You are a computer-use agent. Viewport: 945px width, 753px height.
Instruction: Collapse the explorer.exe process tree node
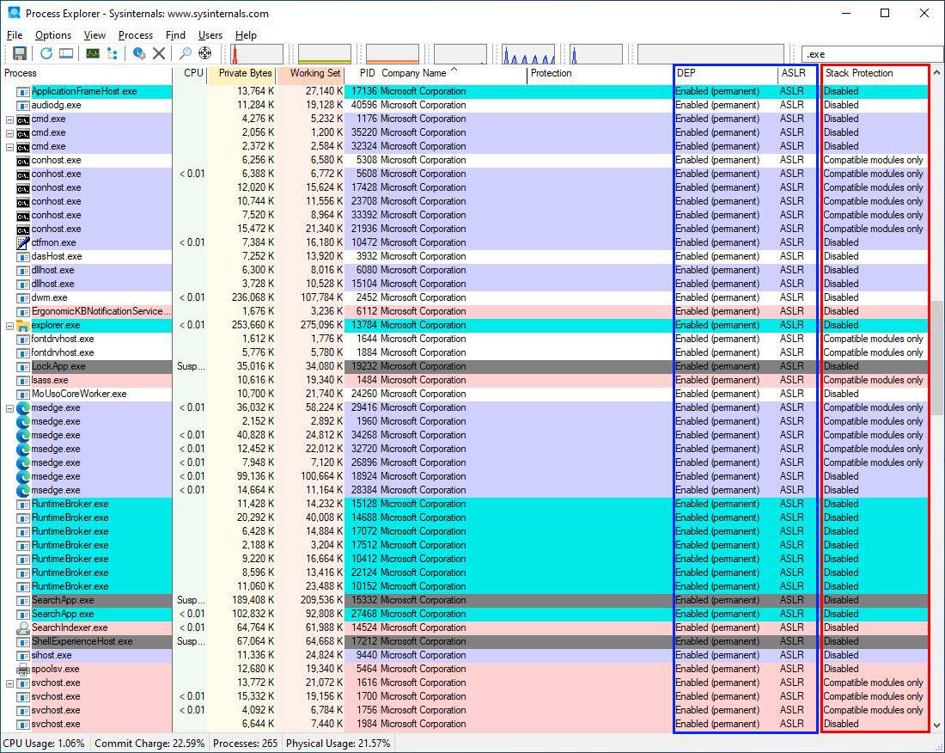pyautogui.click(x=10, y=325)
